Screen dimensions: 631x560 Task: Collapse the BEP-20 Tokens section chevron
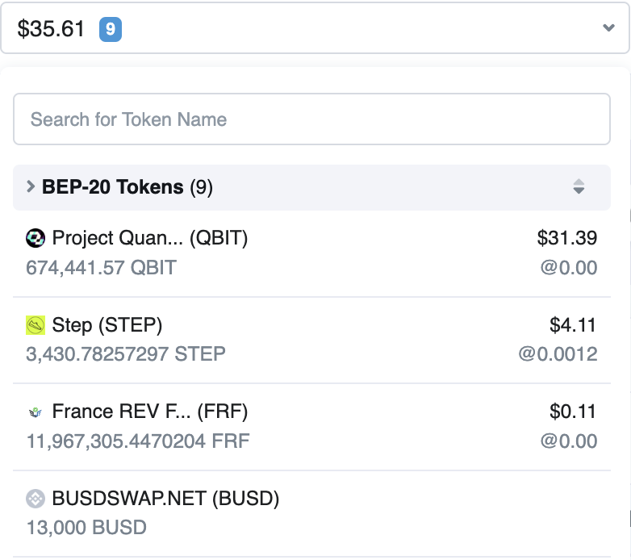pyautogui.click(x=31, y=187)
